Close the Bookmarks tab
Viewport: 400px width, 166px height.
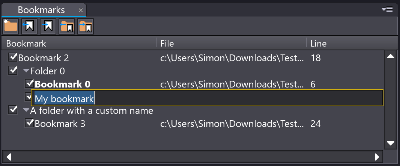(x=81, y=10)
